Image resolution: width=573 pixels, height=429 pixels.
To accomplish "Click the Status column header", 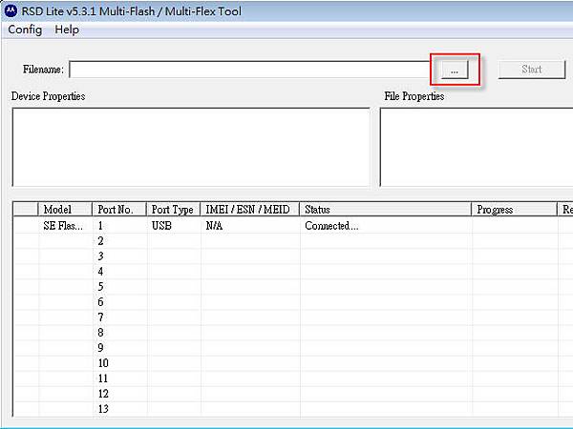I will coord(386,210).
